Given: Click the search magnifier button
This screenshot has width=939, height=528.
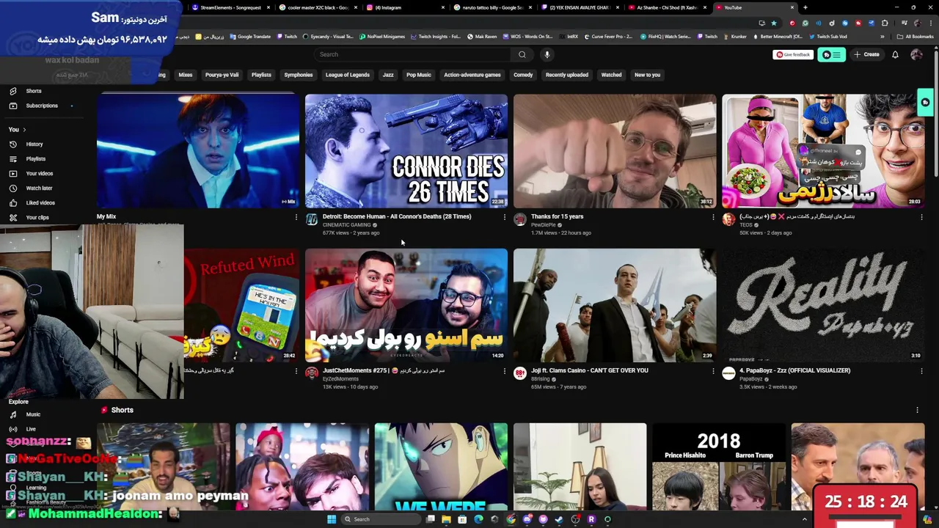Looking at the screenshot, I should [x=522, y=54].
